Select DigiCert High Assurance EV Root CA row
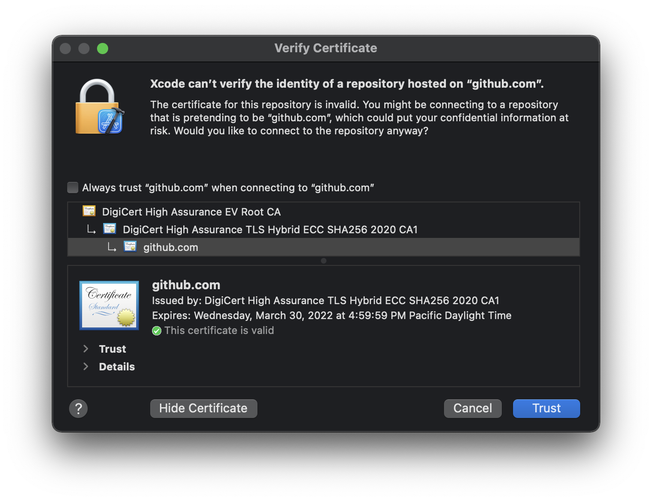 191,212
